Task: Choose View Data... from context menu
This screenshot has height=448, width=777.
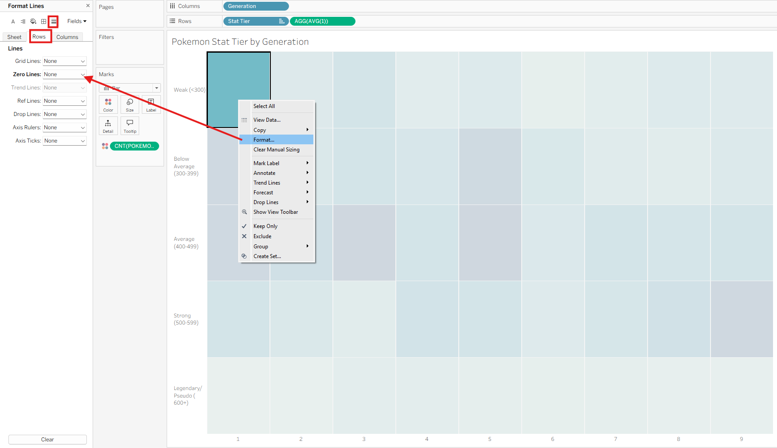Action: point(277,120)
